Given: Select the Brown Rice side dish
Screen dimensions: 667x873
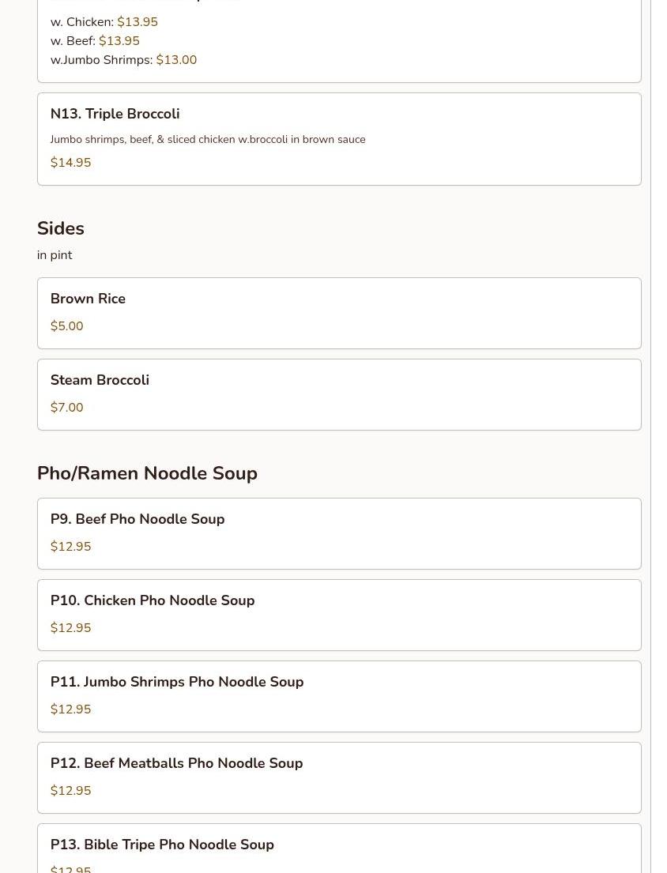Looking at the screenshot, I should (x=88, y=299).
